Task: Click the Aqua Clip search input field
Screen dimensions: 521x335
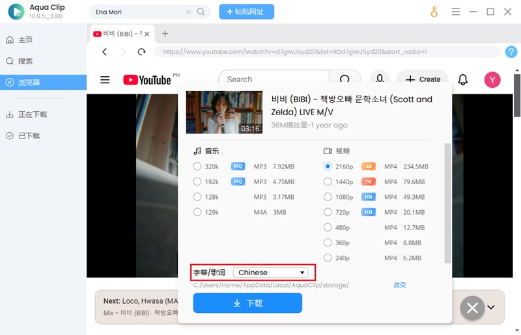Action: [x=139, y=12]
